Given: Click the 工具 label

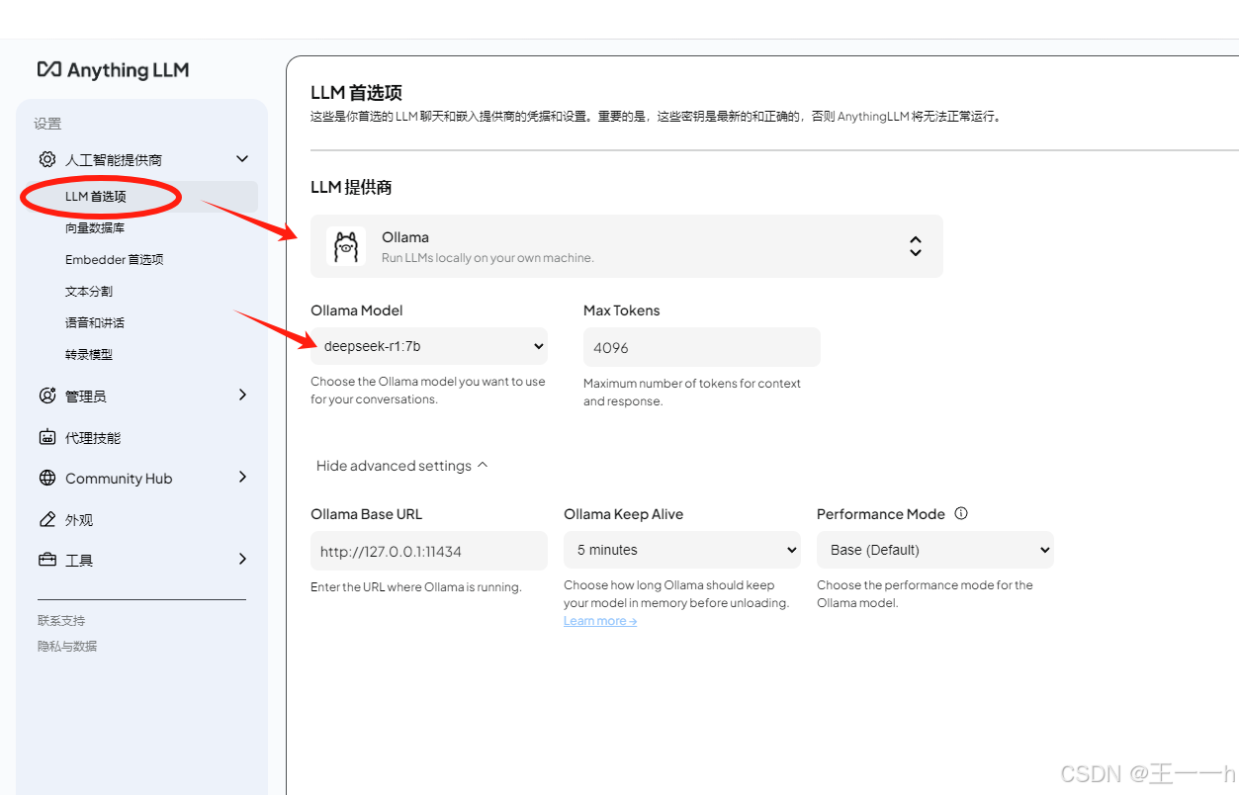Looking at the screenshot, I should [x=79, y=560].
